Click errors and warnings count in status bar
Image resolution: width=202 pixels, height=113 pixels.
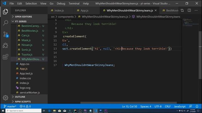coord(25,106)
